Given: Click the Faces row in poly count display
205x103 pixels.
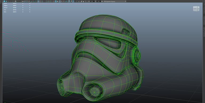Looking at the screenshot, I should point(17,7).
